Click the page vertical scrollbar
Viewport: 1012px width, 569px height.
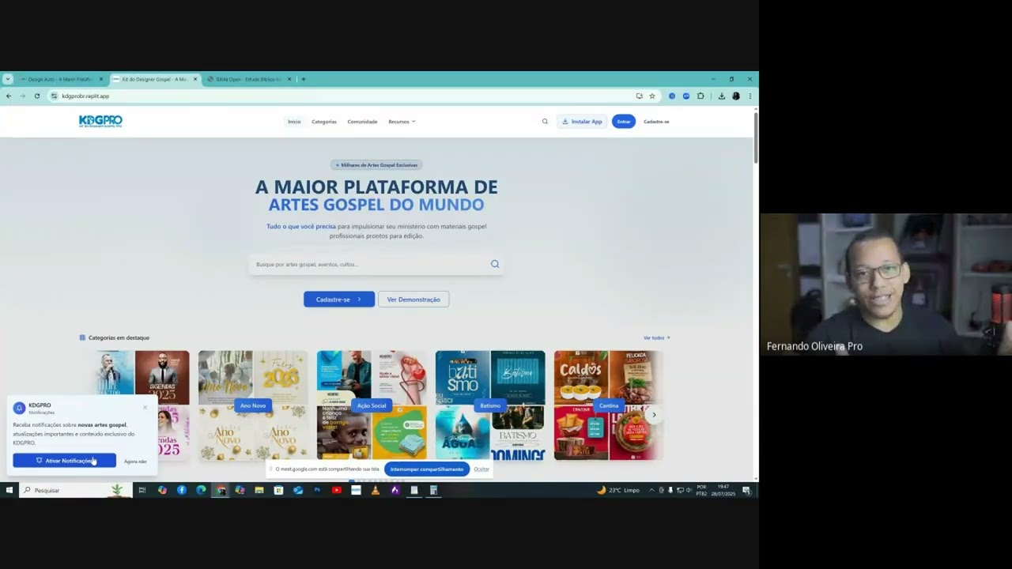[x=756, y=139]
